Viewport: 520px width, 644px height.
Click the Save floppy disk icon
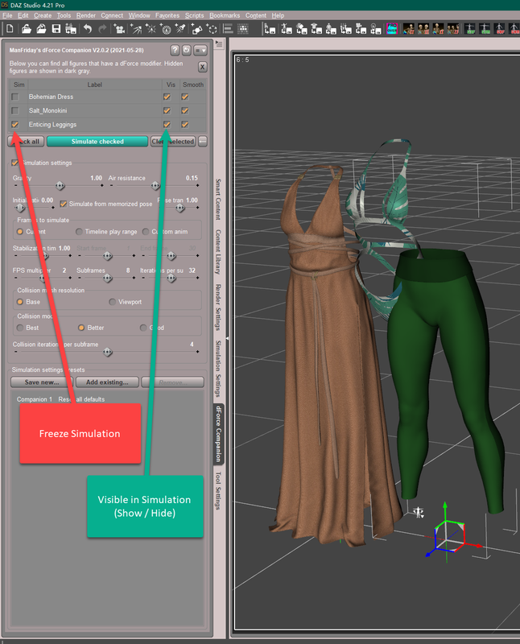[x=56, y=29]
